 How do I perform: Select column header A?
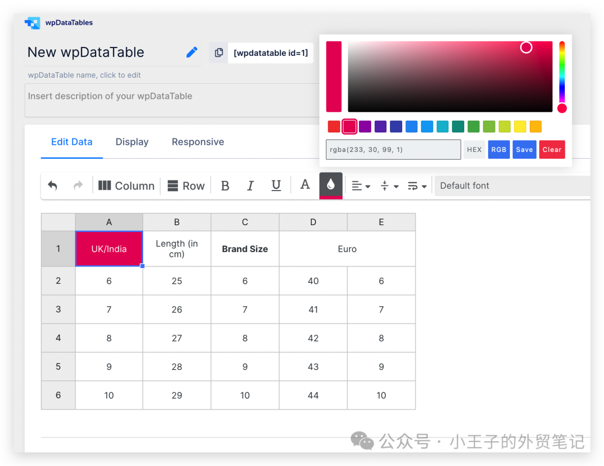109,222
